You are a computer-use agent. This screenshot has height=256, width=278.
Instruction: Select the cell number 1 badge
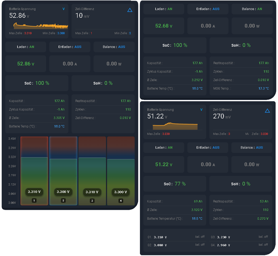pyautogui.click(x=34, y=201)
